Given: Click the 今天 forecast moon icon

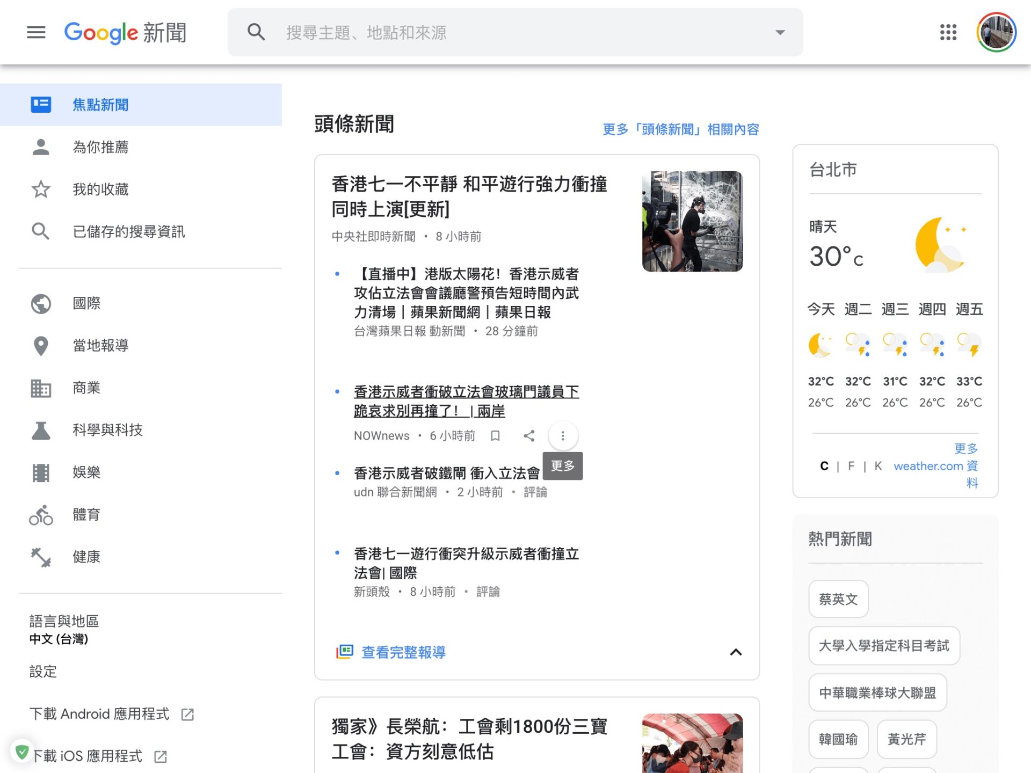Looking at the screenshot, I should point(821,345).
